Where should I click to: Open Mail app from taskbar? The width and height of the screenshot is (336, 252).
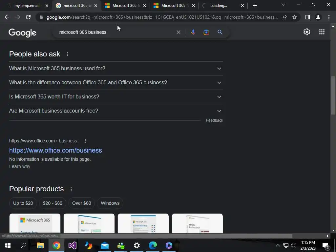105,245
